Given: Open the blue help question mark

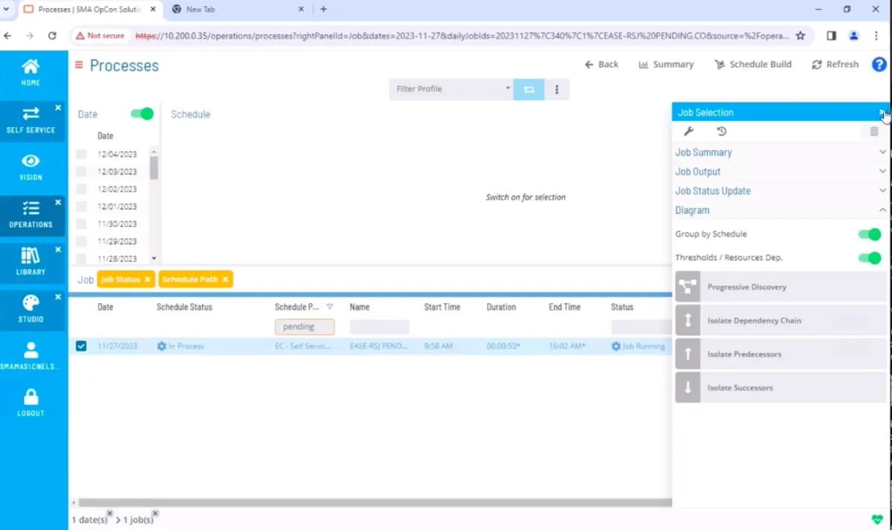Looking at the screenshot, I should coord(879,65).
